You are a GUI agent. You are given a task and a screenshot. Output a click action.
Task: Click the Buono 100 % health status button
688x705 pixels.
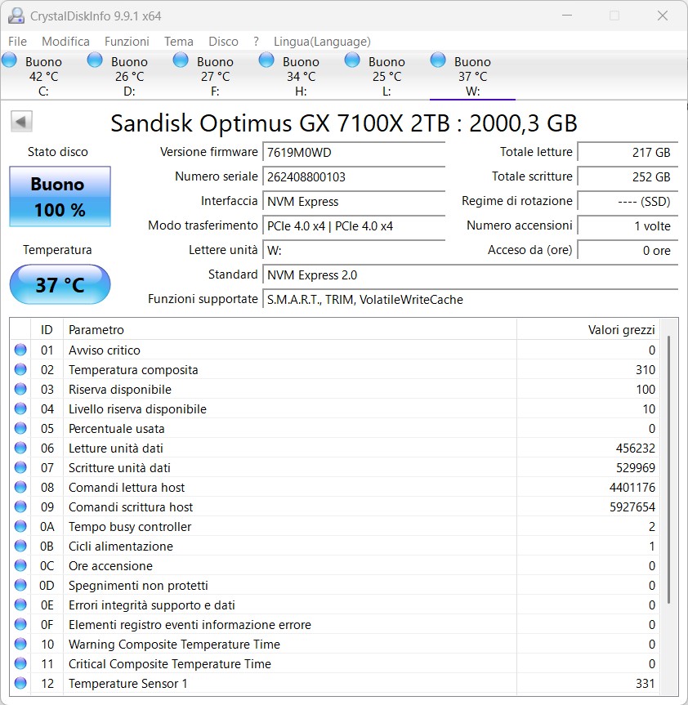[x=60, y=197]
